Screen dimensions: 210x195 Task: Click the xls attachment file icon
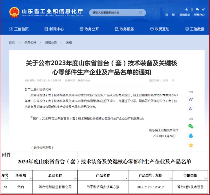click(x=31, y=117)
